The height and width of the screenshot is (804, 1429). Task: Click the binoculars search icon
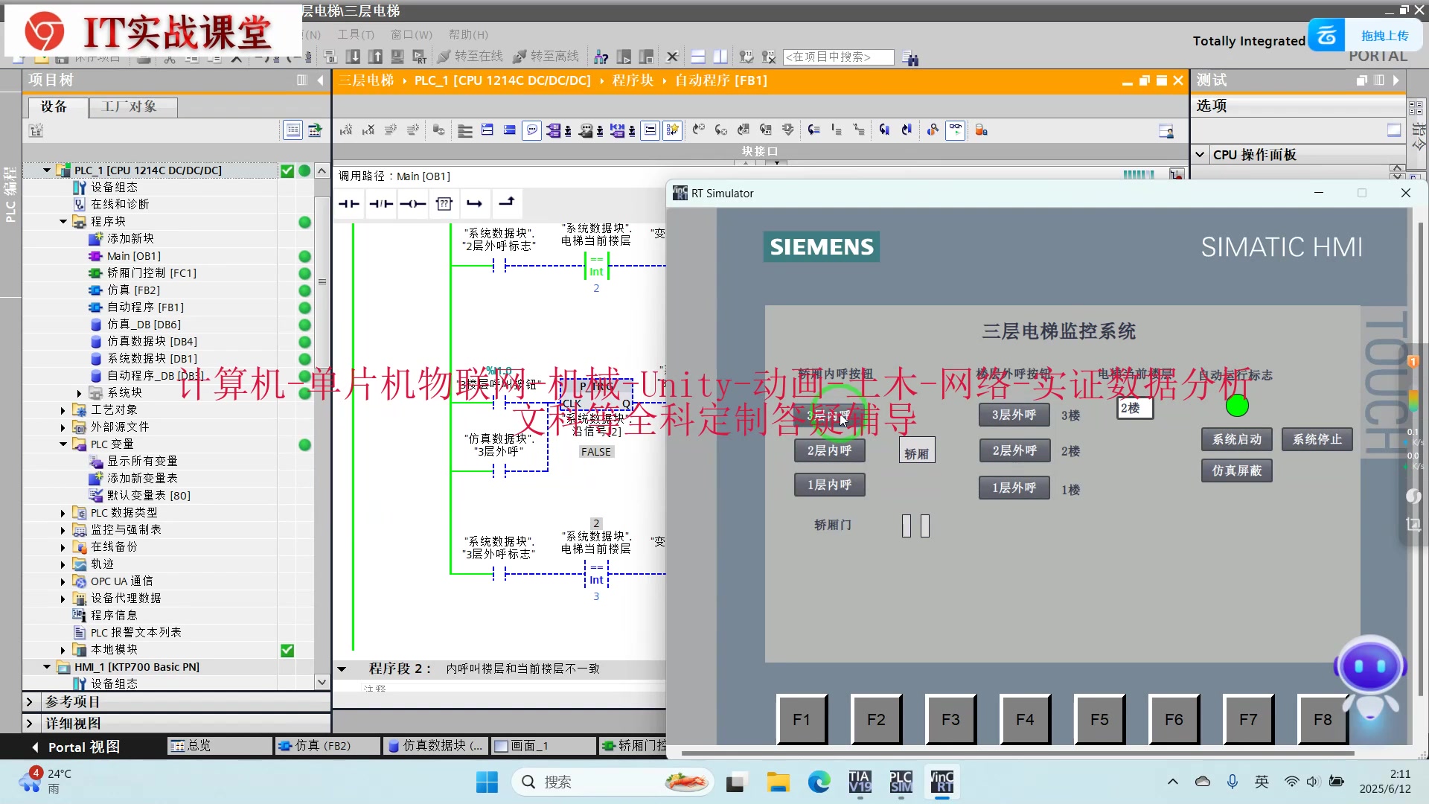tap(910, 57)
